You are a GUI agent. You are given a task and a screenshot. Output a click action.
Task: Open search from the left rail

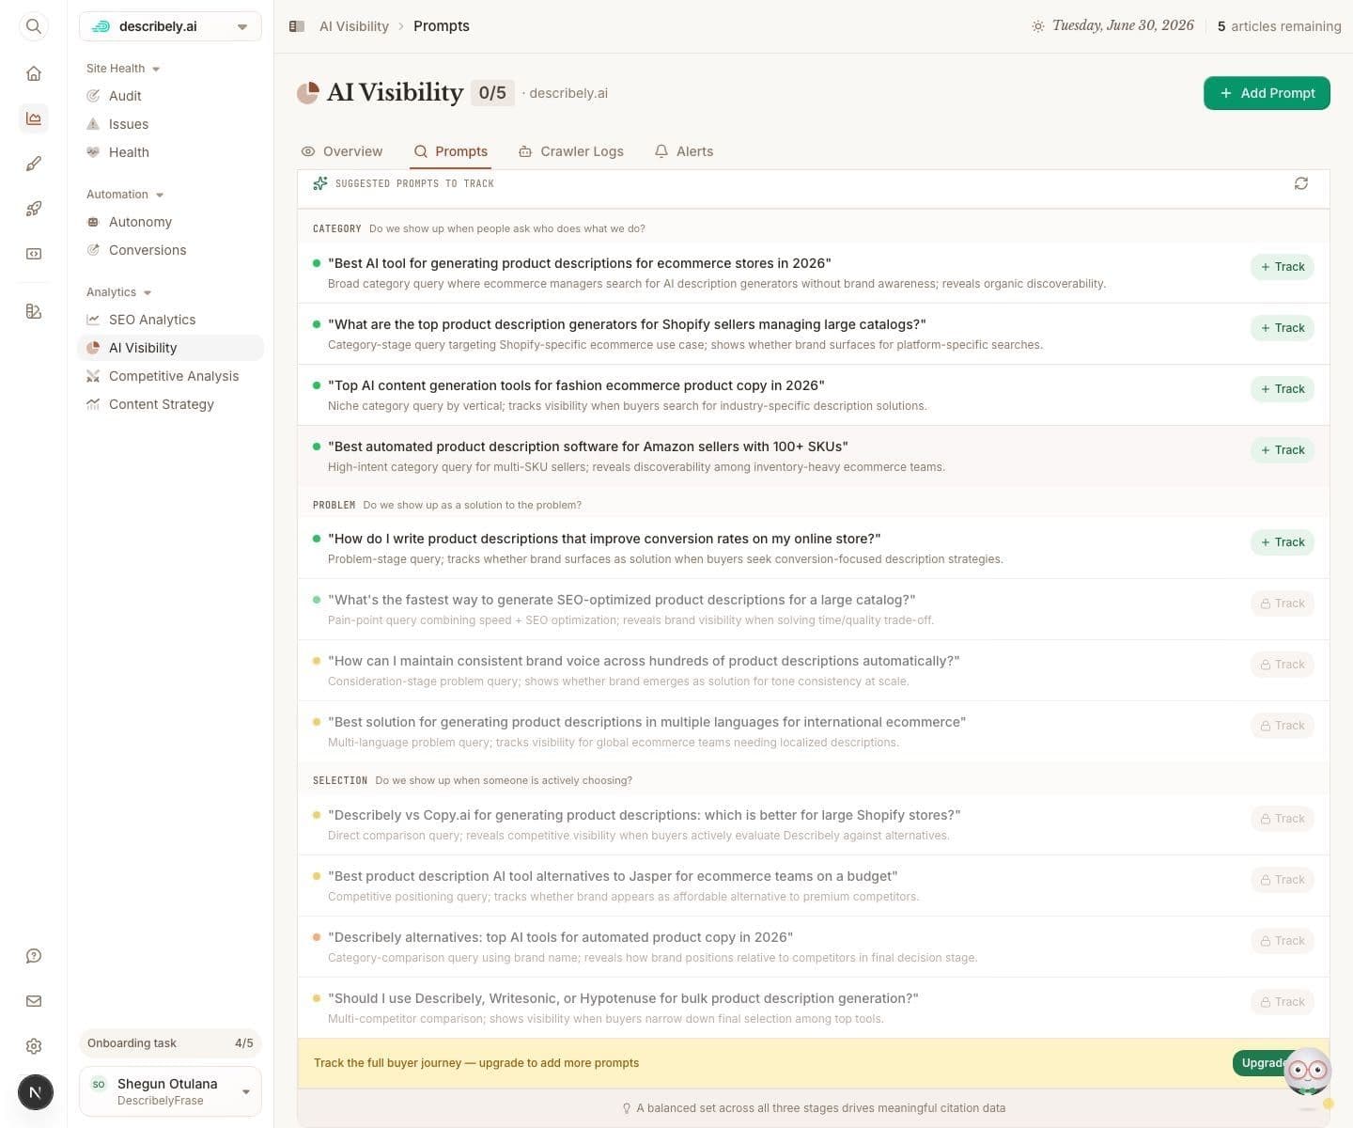click(34, 26)
